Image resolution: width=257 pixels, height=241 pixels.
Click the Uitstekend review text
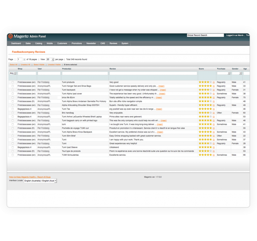(x=114, y=147)
